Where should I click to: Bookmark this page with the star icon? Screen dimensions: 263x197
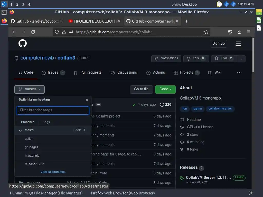[x=206, y=32]
